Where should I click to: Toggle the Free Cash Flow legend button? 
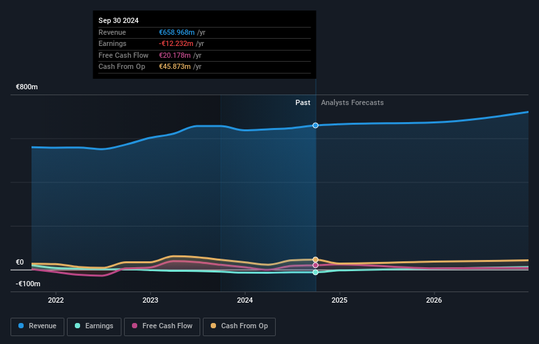coord(162,326)
